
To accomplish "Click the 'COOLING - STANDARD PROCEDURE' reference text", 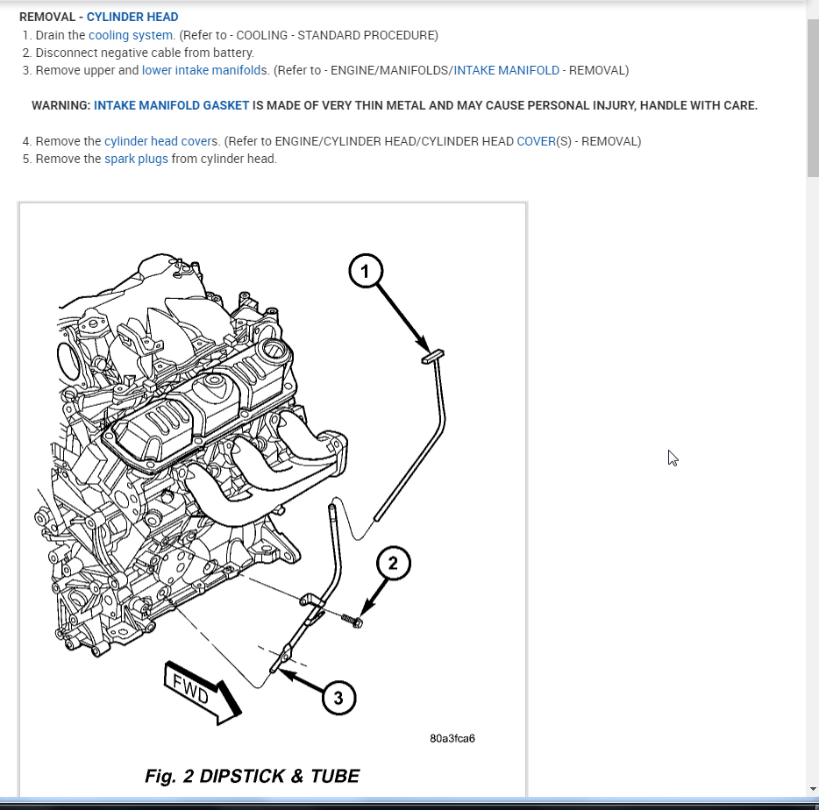I will click(x=337, y=35).
